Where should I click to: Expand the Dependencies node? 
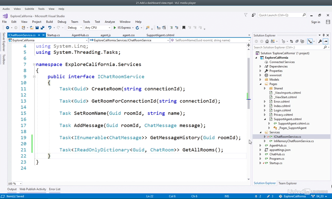click(260, 66)
